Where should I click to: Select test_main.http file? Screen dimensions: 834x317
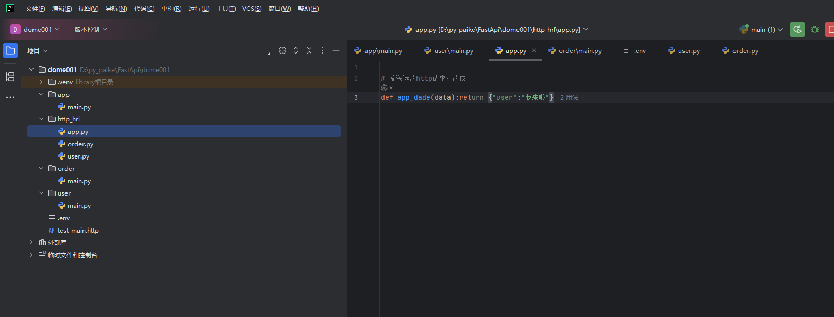point(74,230)
